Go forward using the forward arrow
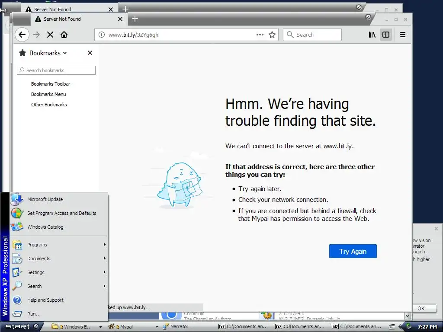This screenshot has width=443, height=332. click(36, 35)
